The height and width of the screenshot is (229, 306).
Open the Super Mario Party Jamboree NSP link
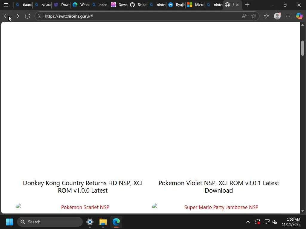click(221, 207)
